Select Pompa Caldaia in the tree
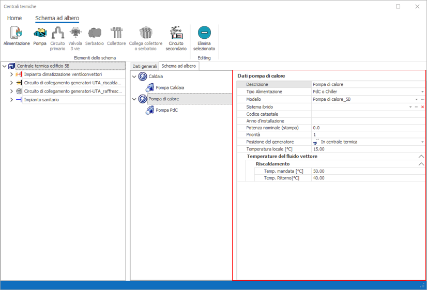427x290 pixels. click(x=170, y=88)
